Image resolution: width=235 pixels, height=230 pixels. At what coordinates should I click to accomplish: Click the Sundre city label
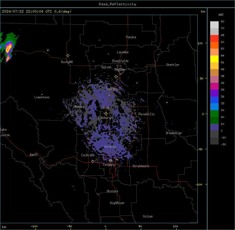click(x=80, y=107)
